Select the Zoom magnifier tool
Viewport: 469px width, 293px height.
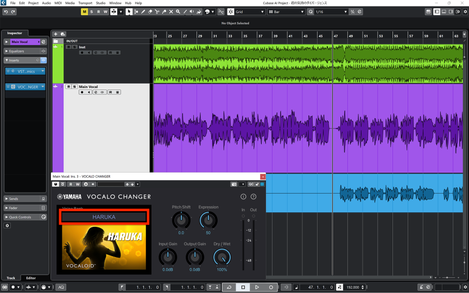178,11
